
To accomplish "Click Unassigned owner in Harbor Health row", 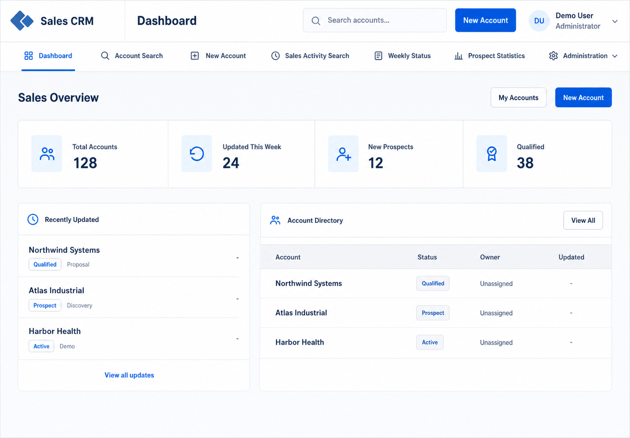I will click(x=496, y=343).
